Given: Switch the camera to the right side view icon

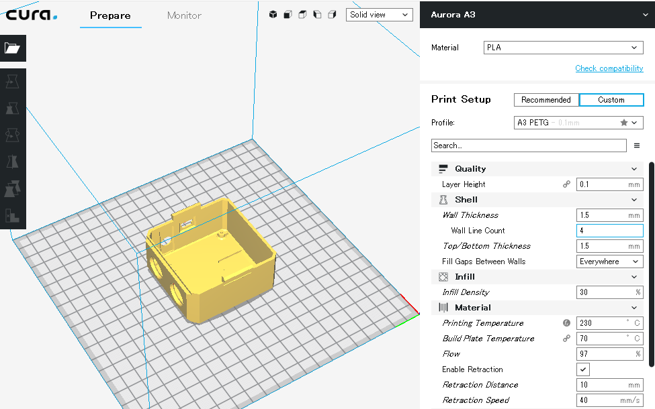Looking at the screenshot, I should (332, 15).
